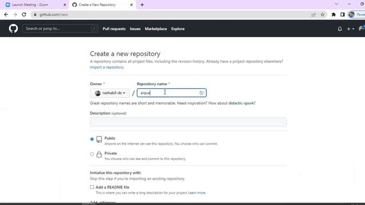Open the browser extensions puzzle icon

[334, 15]
